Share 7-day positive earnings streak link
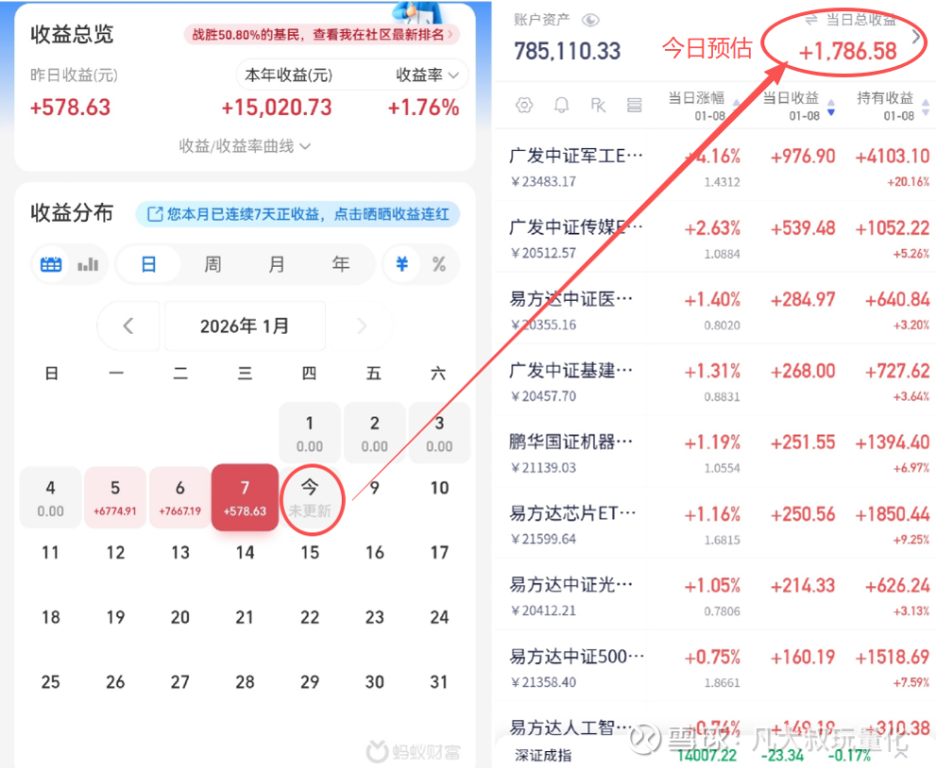The width and height of the screenshot is (936, 768). [298, 214]
